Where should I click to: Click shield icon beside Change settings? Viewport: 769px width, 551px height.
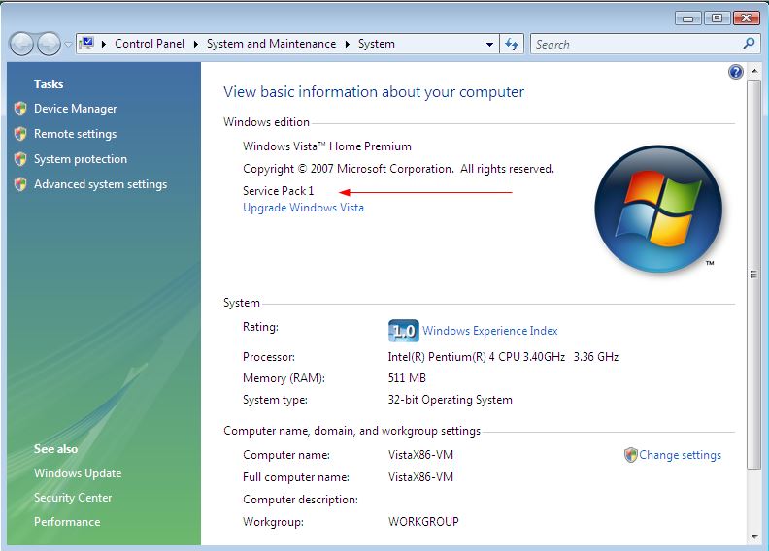tap(631, 455)
